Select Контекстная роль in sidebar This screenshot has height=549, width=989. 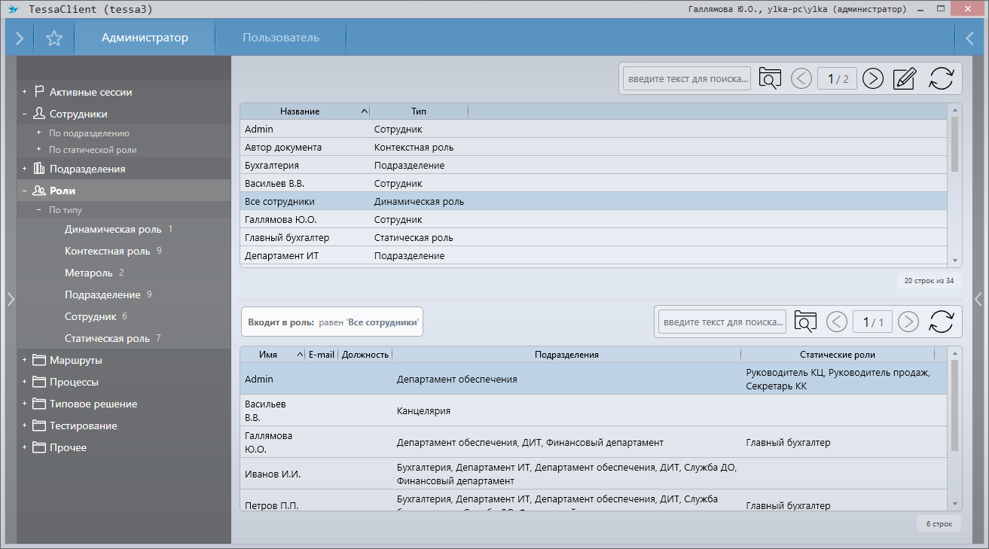(107, 251)
